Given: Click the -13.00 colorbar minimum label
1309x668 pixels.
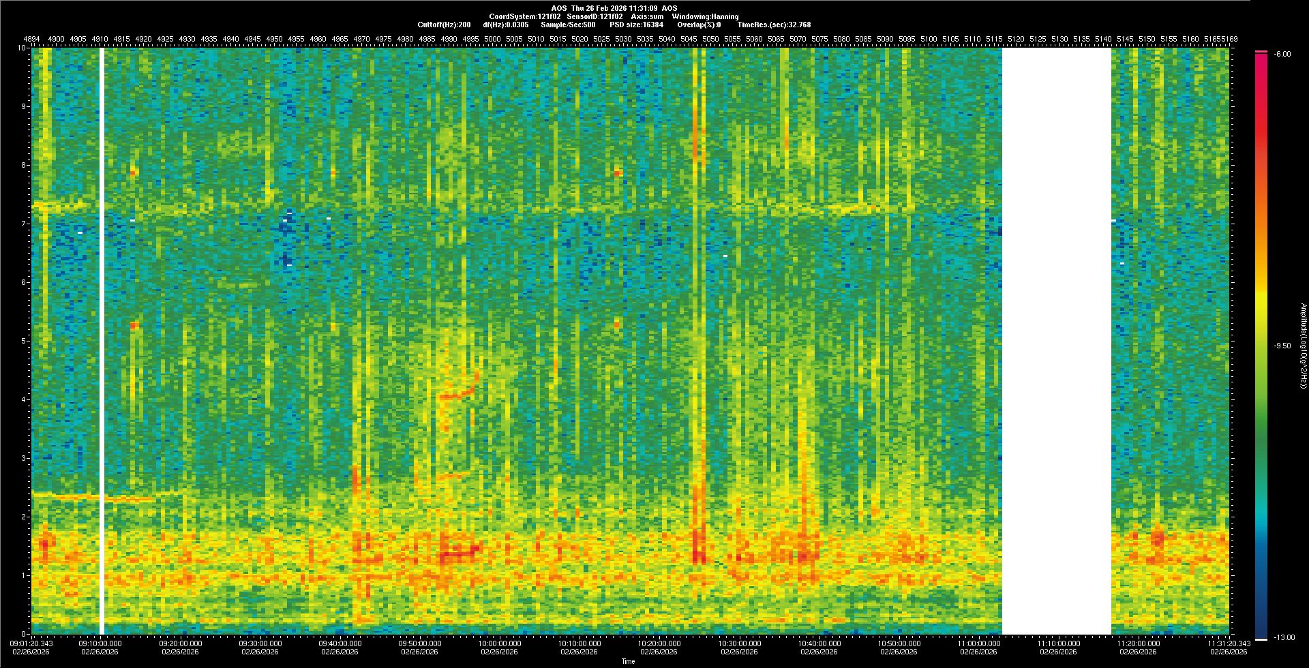Looking at the screenshot, I should pyautogui.click(x=1282, y=637).
